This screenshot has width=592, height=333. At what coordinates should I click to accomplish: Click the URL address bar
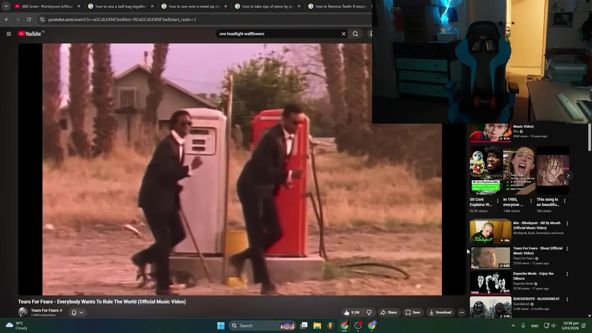(x=203, y=19)
